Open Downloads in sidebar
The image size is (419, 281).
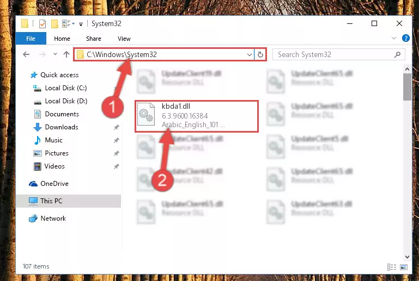pos(56,127)
